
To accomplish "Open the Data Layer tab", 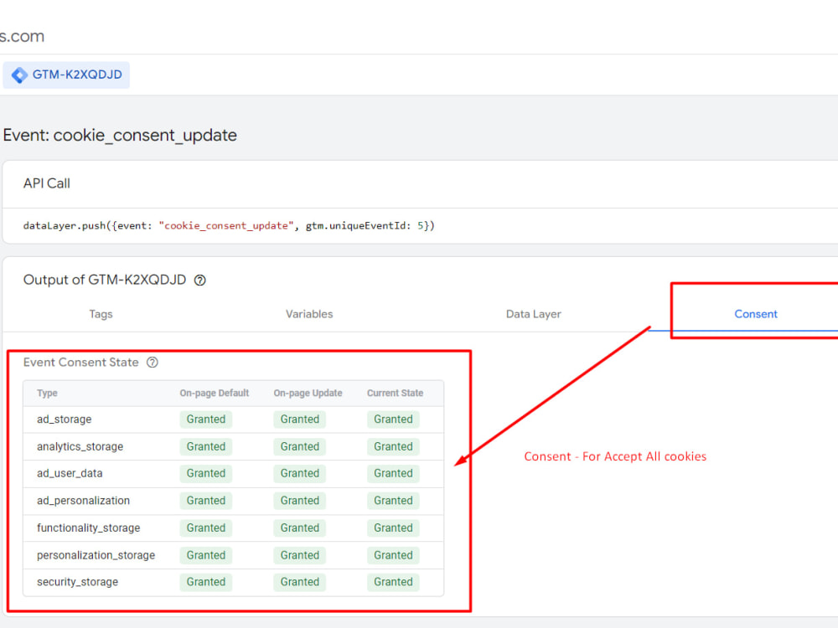I will pos(533,314).
